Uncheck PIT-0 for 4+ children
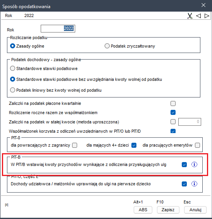 point(134,145)
